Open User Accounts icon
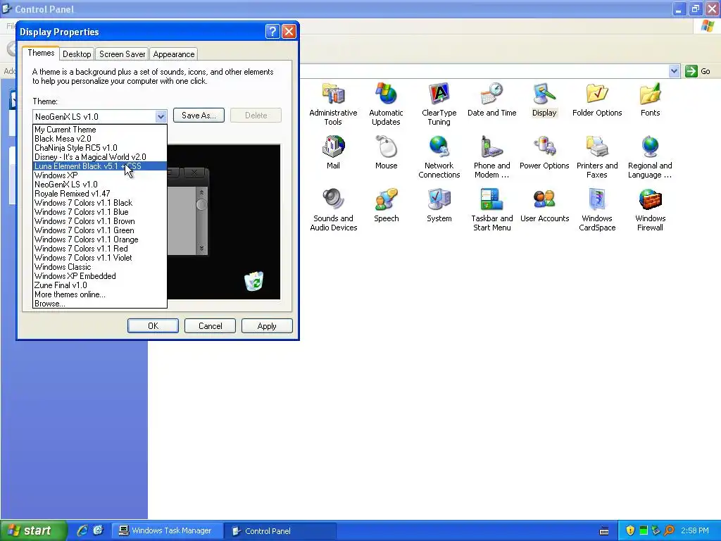 tap(544, 199)
